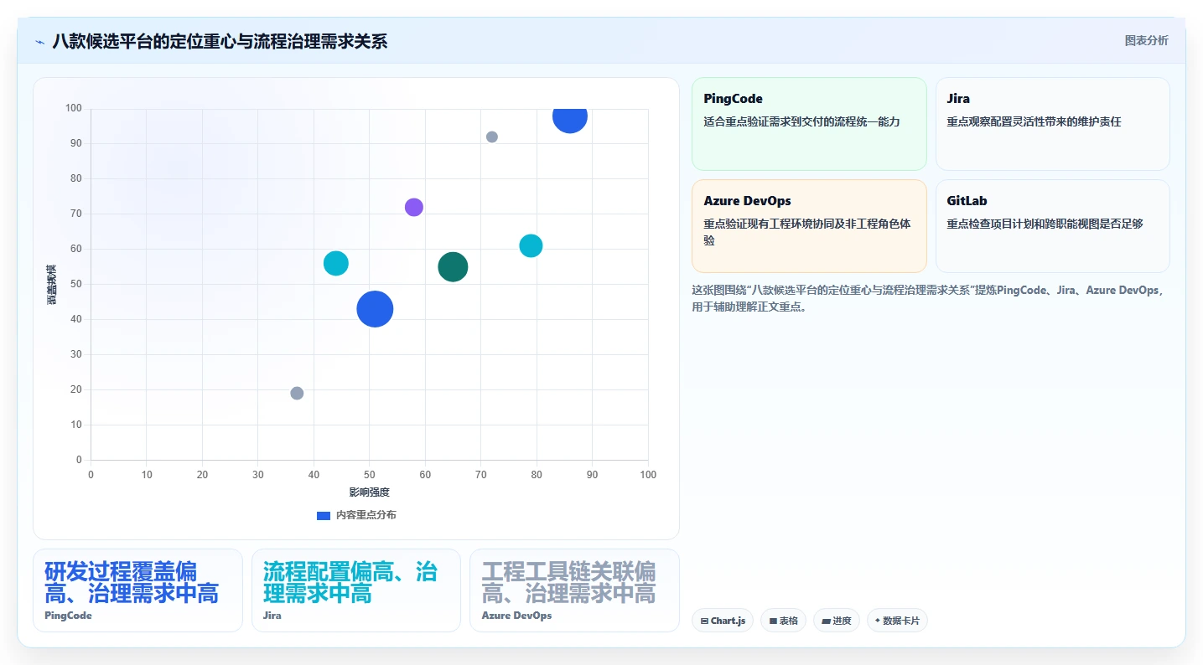Screen dimensions: 1203x665
Task: Click the Chart.js tag
Action: click(723, 621)
